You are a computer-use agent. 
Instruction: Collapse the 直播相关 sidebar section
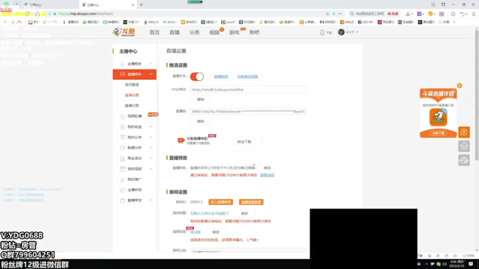point(151,74)
